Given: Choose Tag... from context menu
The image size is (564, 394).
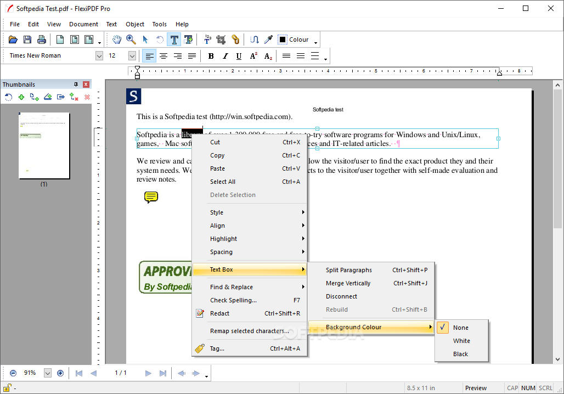Looking at the screenshot, I should (x=250, y=348).
